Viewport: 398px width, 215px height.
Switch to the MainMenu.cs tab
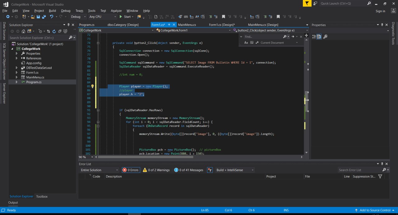pos(187,25)
